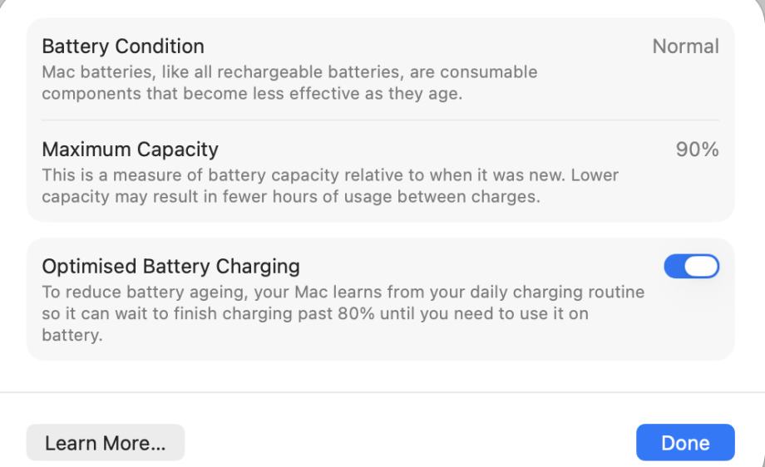This screenshot has height=467, width=765.
Task: Click the word "Lower" in the capacity description
Action: 595,175
